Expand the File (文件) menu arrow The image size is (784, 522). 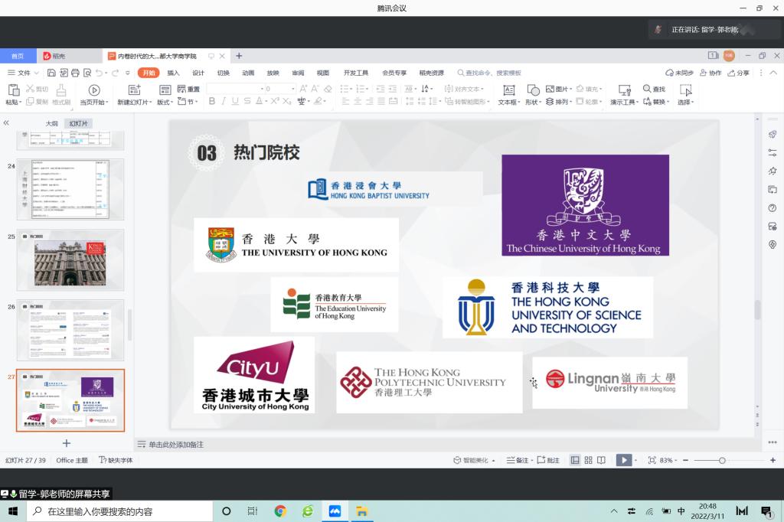coord(37,73)
